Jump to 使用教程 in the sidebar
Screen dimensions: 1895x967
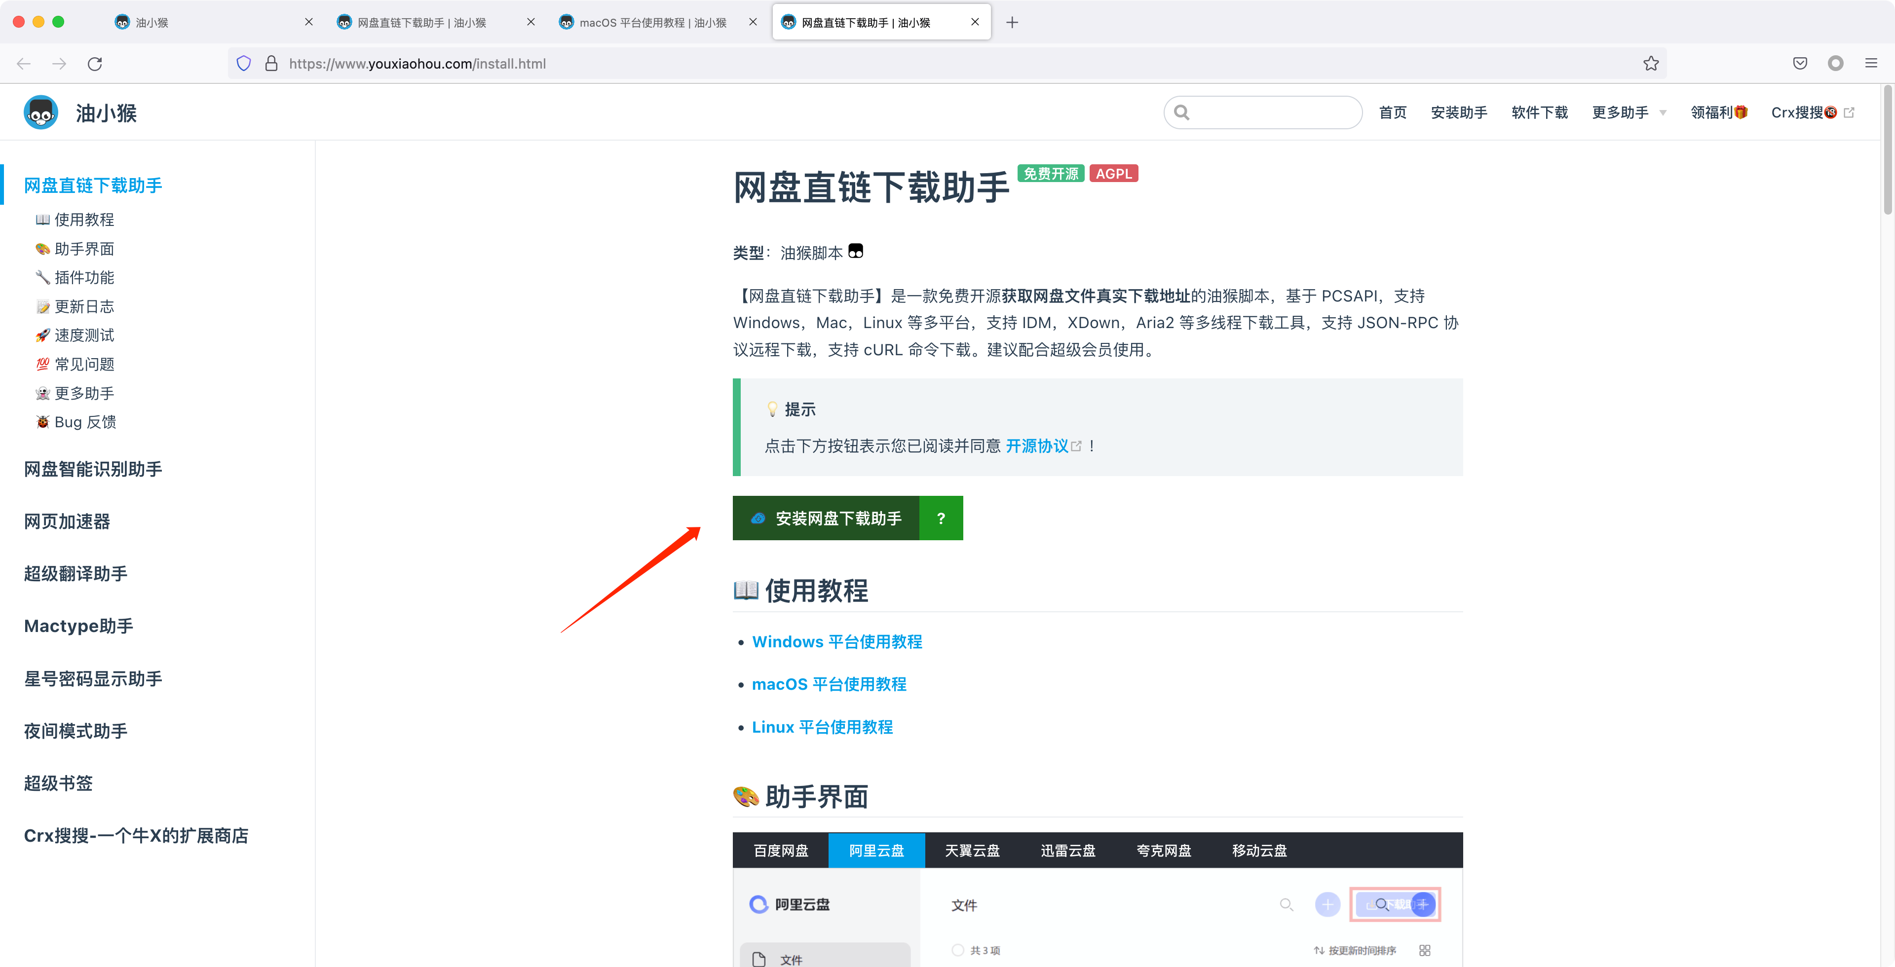(75, 220)
